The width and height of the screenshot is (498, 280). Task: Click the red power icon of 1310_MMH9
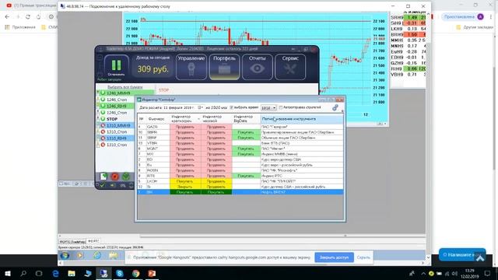coord(103,125)
